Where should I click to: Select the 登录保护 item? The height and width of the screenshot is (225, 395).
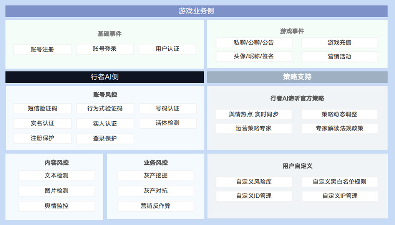coord(105,139)
